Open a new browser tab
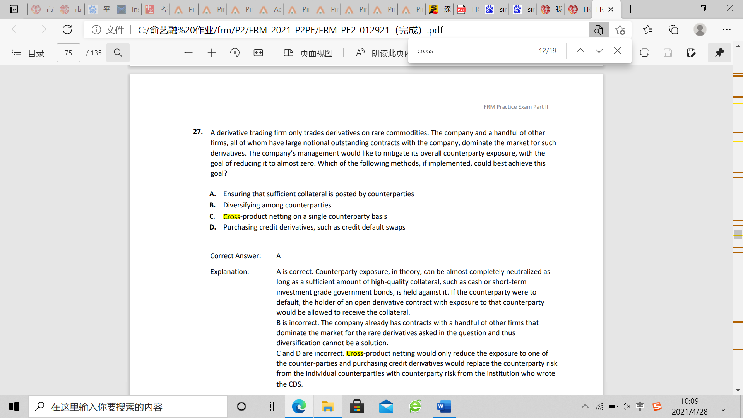Screen dimensions: 743x418 click(631, 9)
